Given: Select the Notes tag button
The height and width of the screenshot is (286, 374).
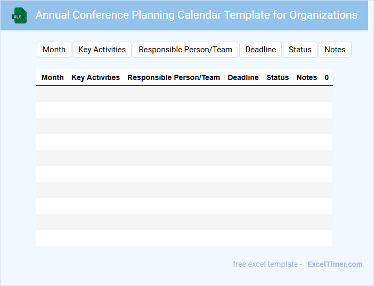Looking at the screenshot, I should pyautogui.click(x=335, y=50).
